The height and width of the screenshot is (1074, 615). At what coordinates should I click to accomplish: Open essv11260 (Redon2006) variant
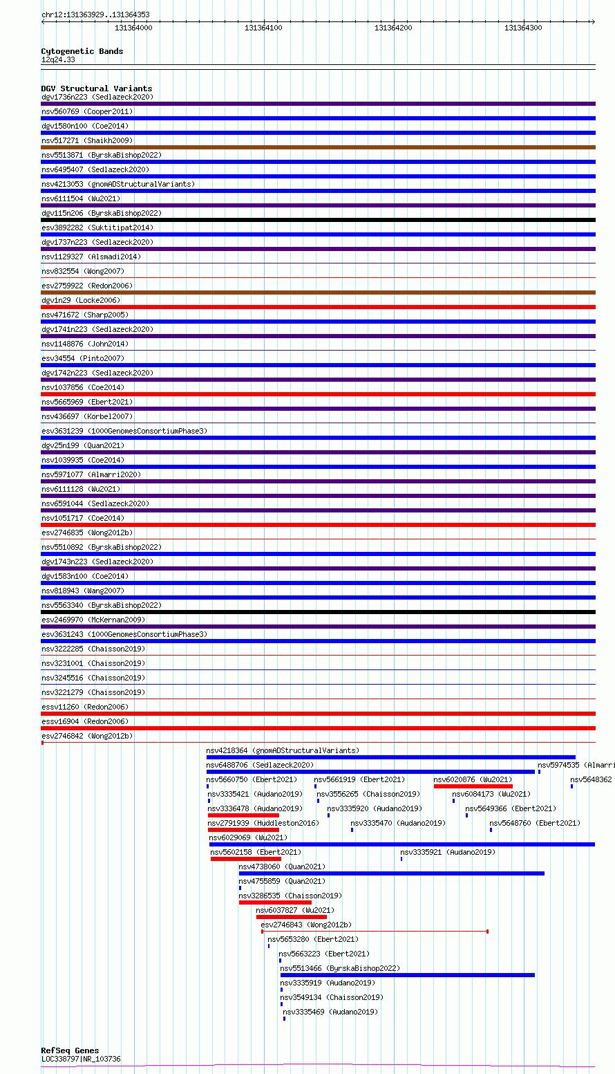85,707
